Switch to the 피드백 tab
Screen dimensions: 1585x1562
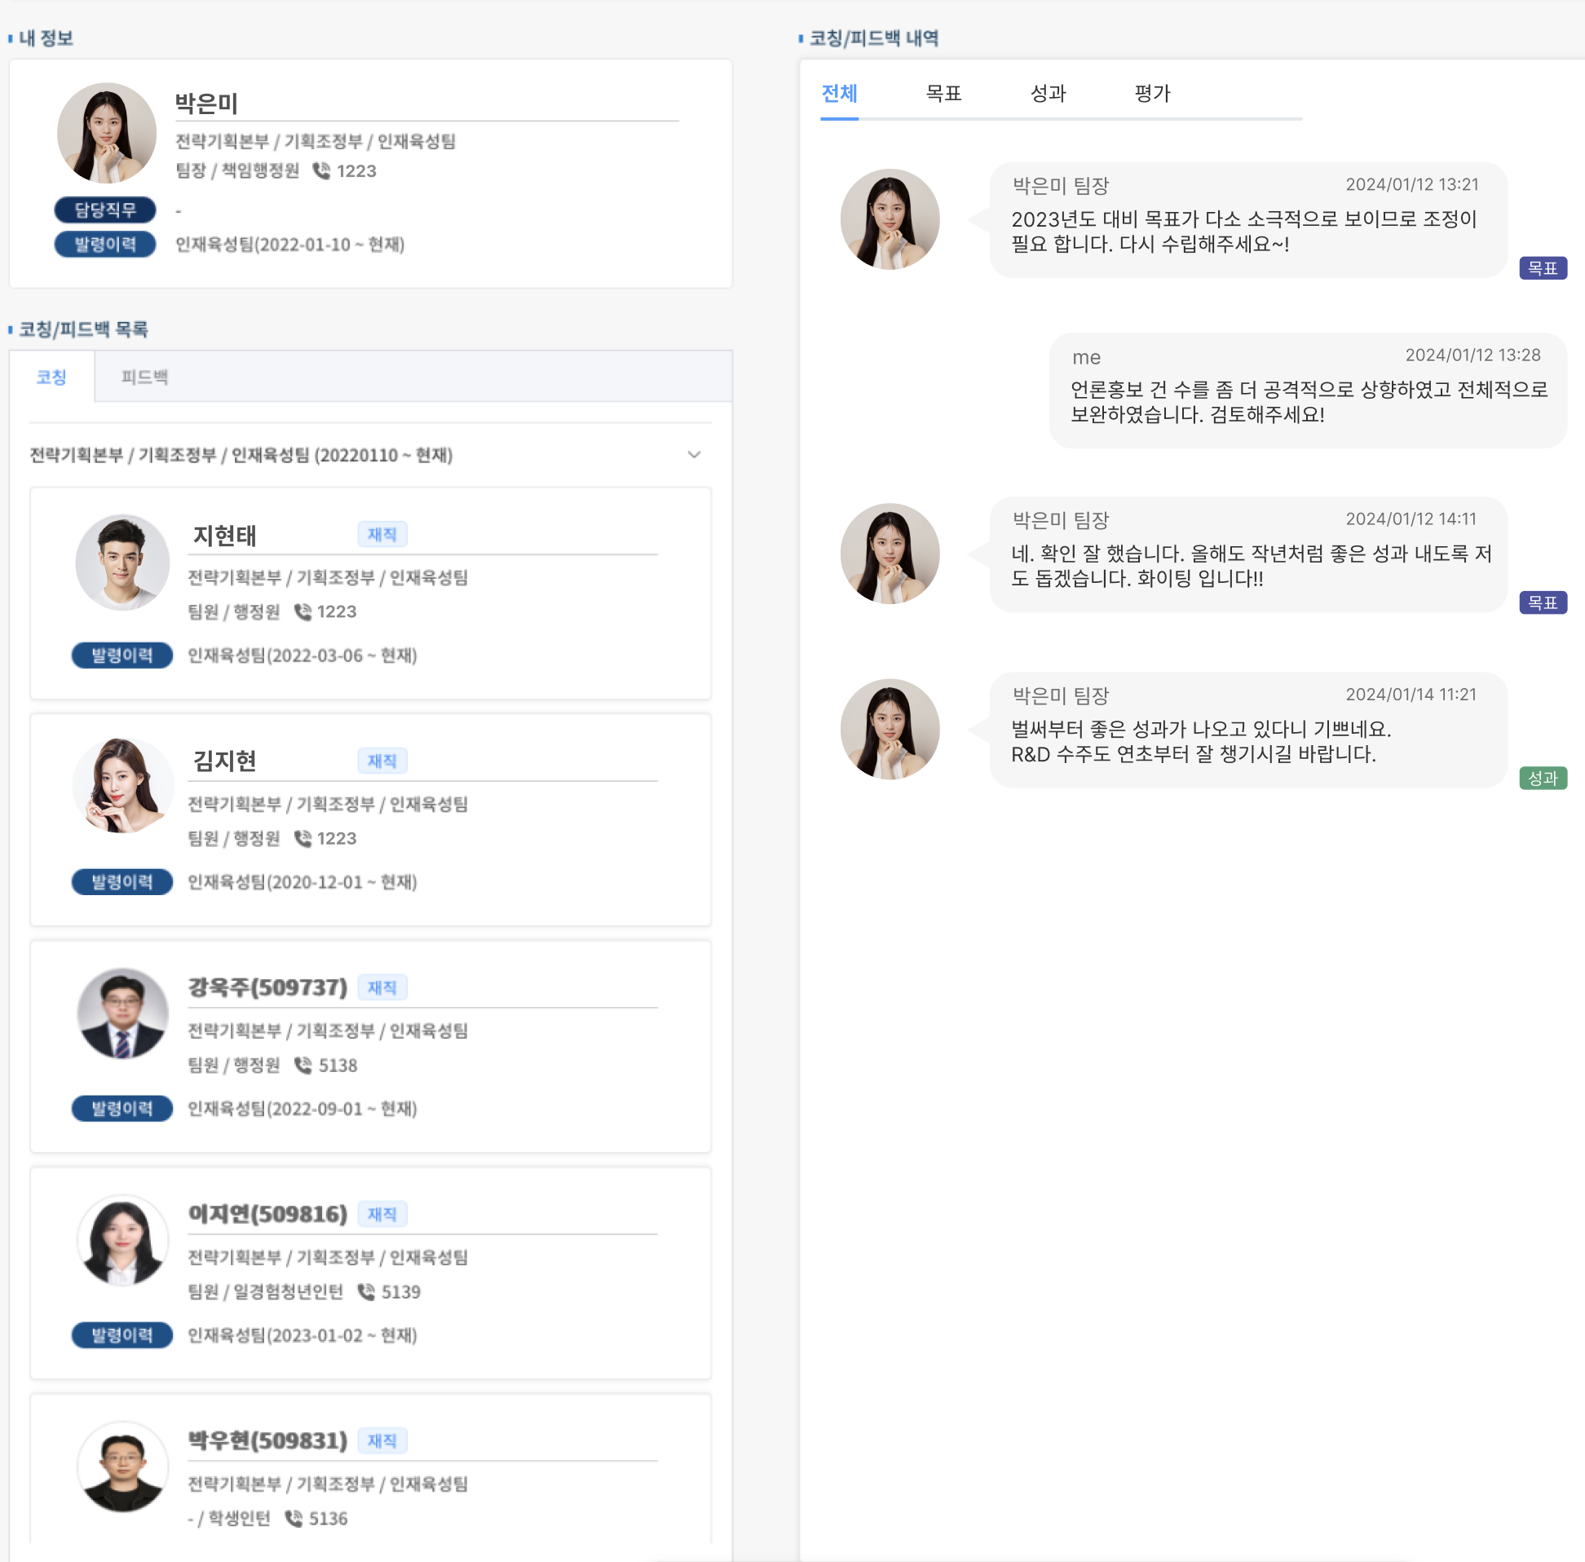pos(144,377)
